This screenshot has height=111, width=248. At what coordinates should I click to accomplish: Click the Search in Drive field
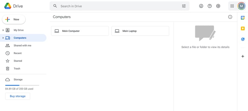(x=119, y=6)
